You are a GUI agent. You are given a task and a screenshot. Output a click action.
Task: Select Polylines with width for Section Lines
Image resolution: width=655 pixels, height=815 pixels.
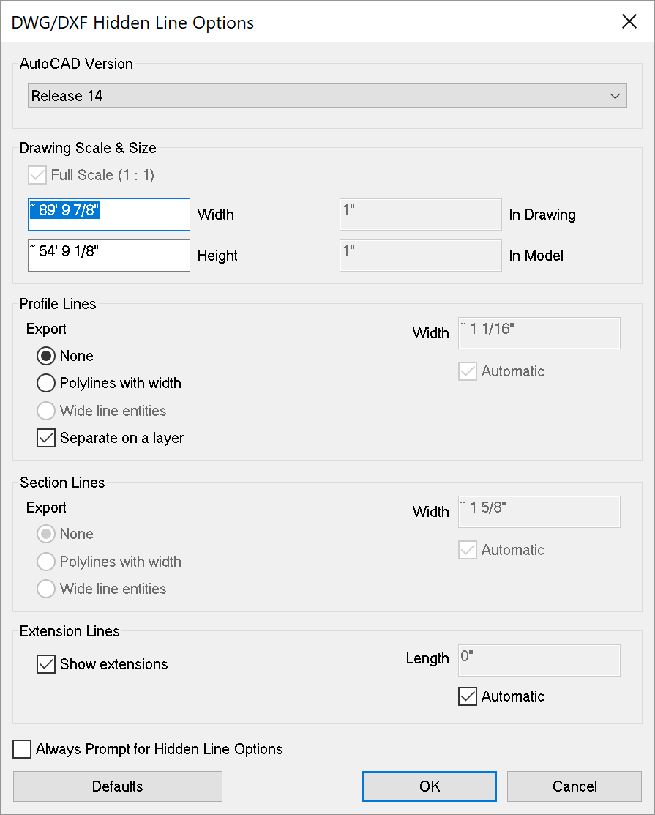point(46,562)
